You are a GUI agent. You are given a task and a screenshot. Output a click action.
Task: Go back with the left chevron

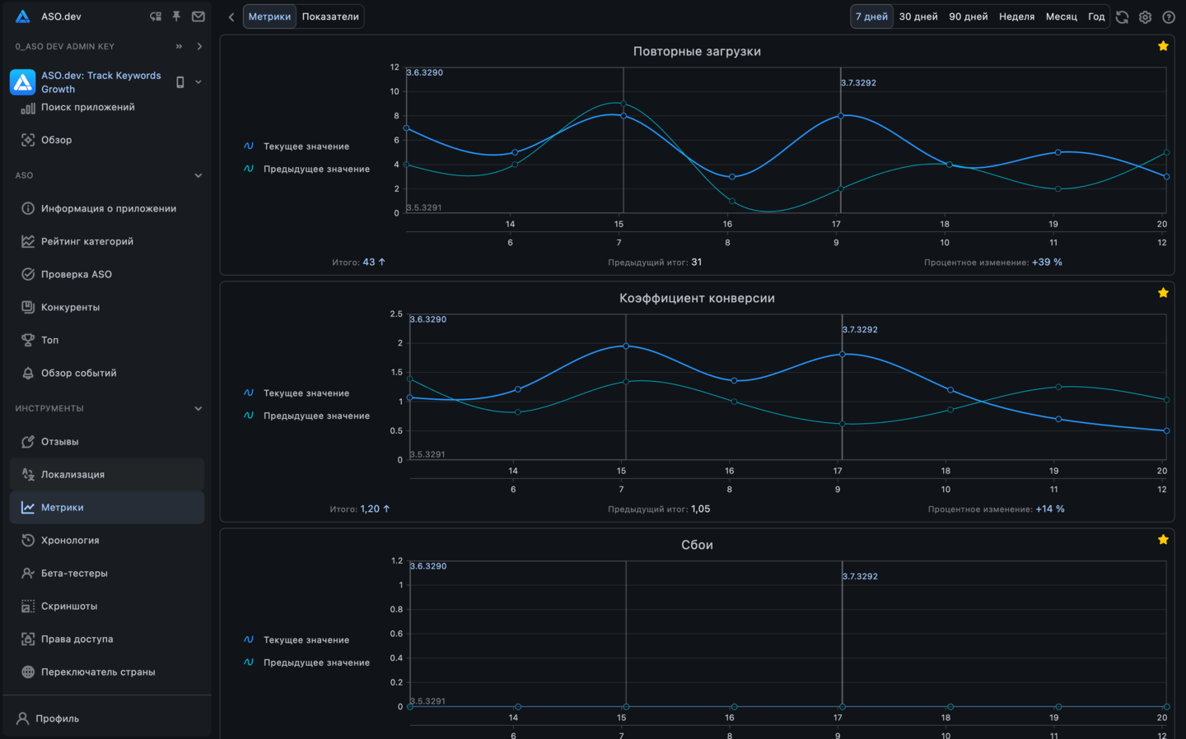point(231,16)
